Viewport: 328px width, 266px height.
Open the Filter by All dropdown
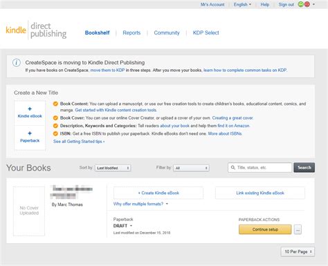[191, 168]
